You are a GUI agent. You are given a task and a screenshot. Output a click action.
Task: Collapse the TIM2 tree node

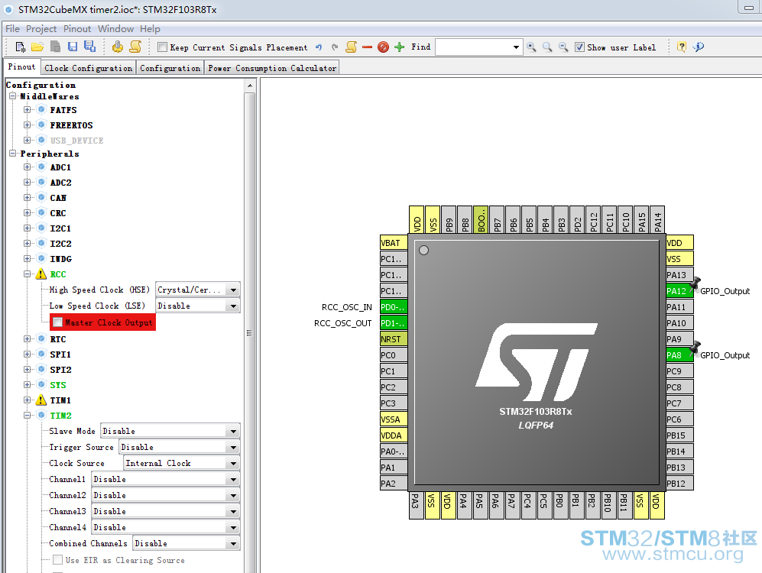tap(28, 415)
